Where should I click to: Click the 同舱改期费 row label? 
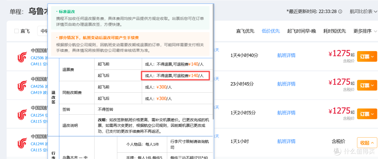(72, 93)
